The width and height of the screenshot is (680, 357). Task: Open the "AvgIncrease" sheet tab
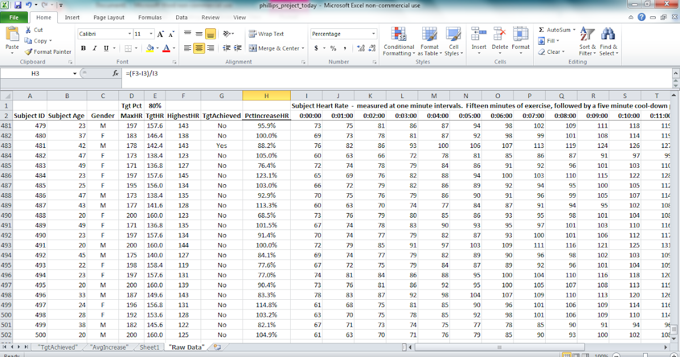pos(108,346)
